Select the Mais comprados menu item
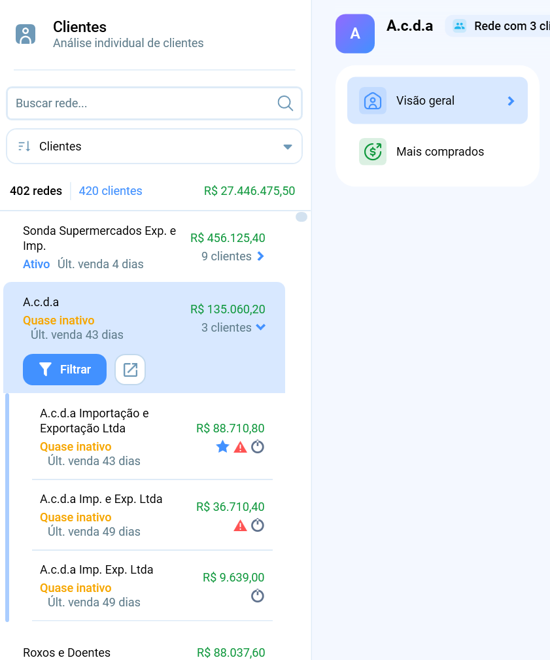Viewport: 550px width, 660px height. click(x=438, y=152)
